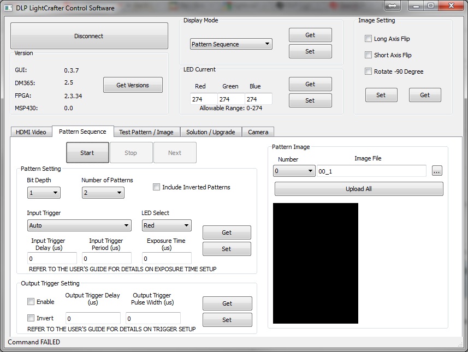The width and height of the screenshot is (468, 352).
Task: Open the LED Select dropdown
Action: (x=167, y=225)
